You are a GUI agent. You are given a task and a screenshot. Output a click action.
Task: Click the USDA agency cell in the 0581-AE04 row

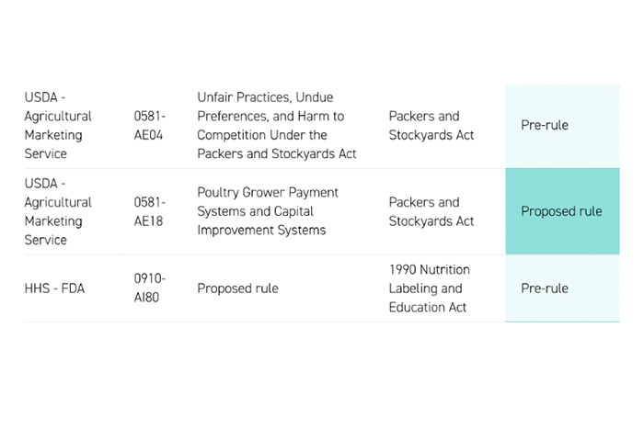click(x=58, y=125)
